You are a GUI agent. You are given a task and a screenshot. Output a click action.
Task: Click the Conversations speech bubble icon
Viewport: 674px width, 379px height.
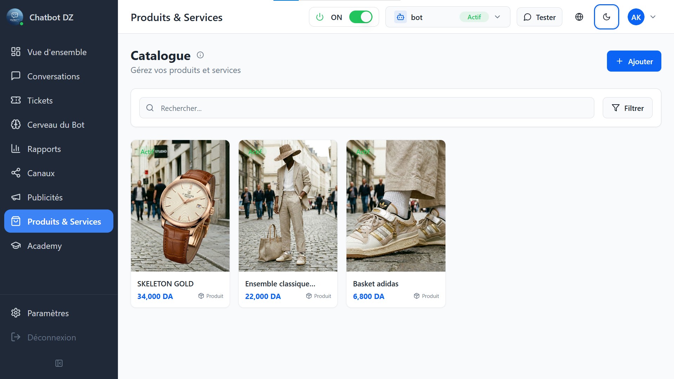tap(16, 76)
